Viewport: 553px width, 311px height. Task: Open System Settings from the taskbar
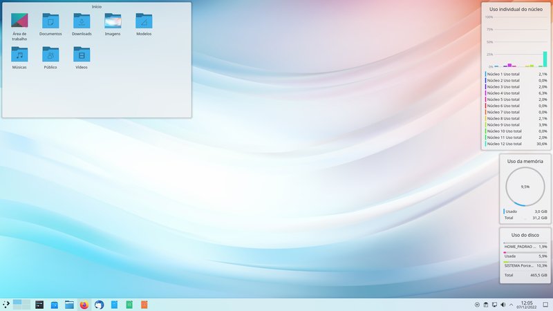pos(39,305)
